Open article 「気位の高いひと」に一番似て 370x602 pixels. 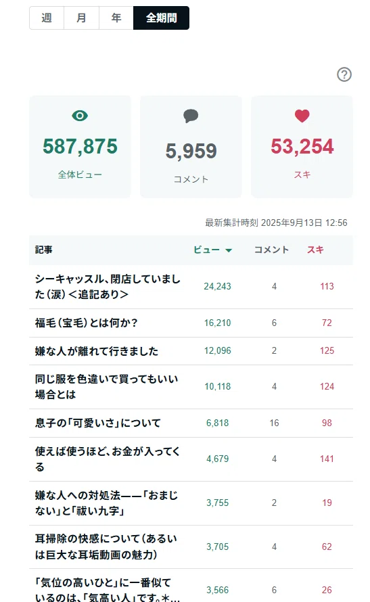click(x=108, y=590)
